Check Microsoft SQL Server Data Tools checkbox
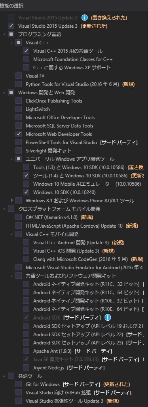The width and height of the screenshot is (148, 407). click(19, 126)
